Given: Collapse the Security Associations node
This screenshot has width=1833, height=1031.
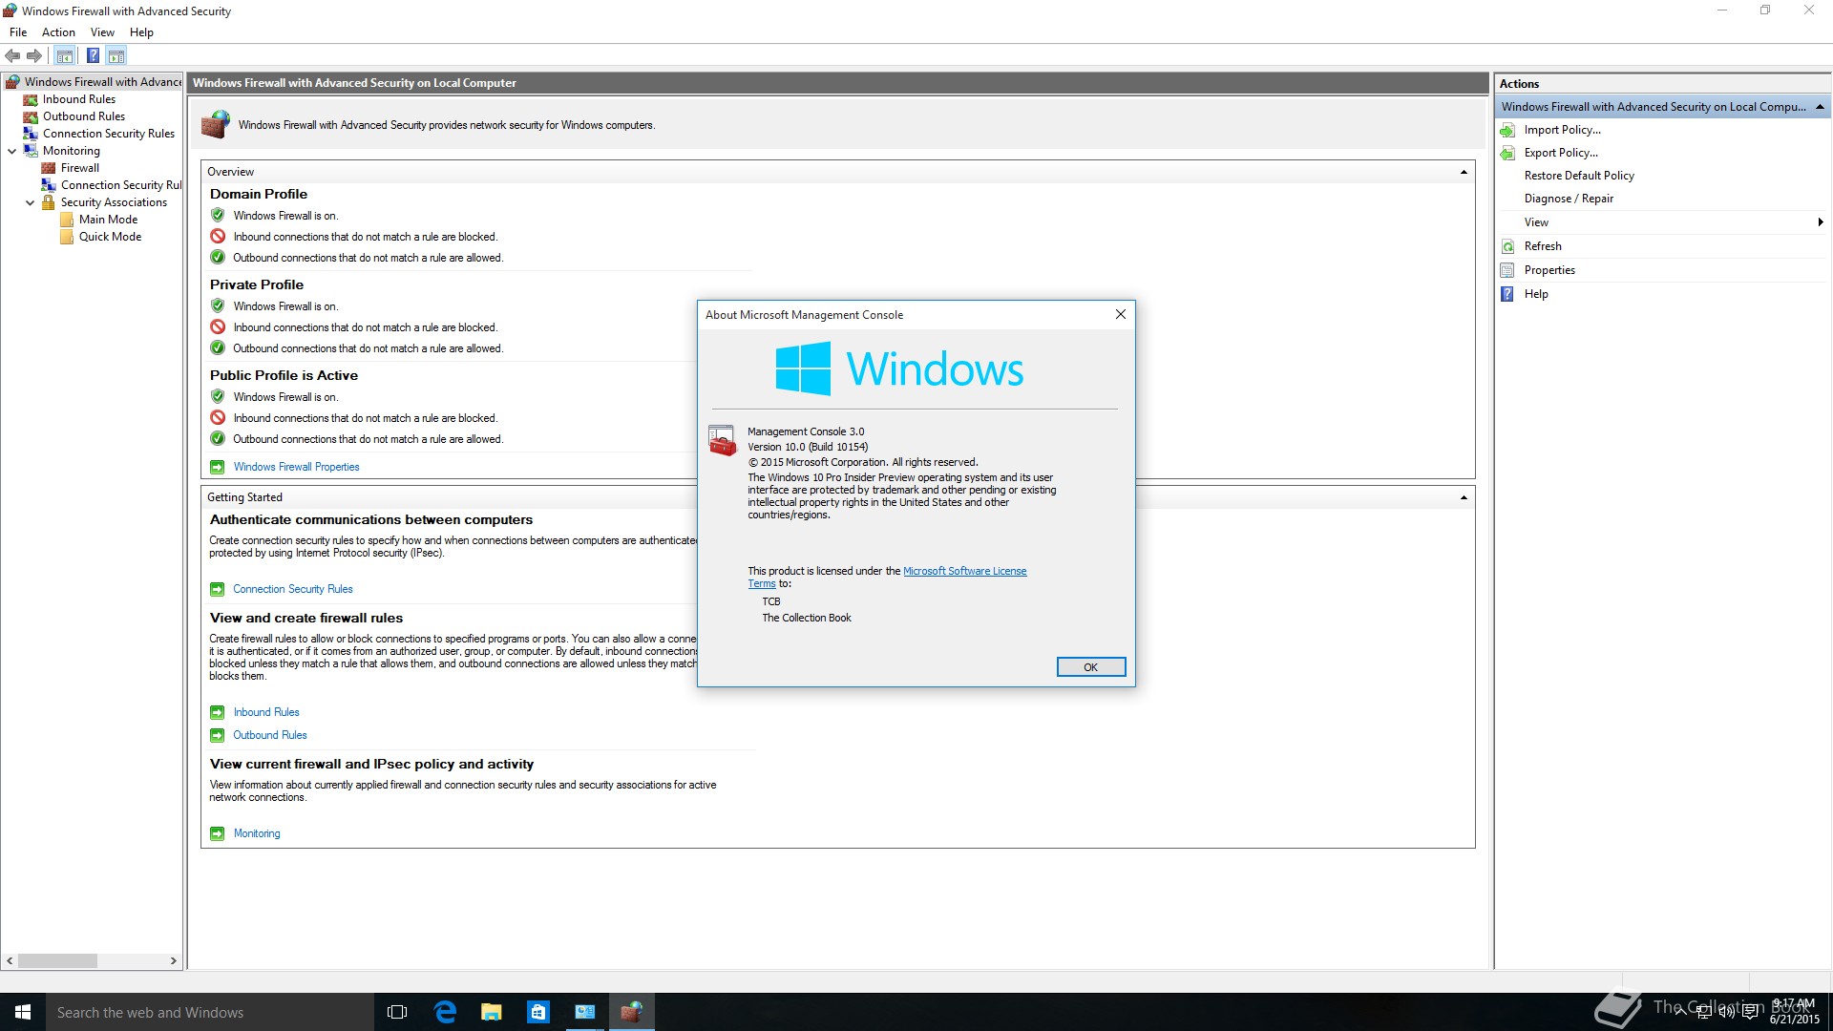Looking at the screenshot, I should pyautogui.click(x=30, y=202).
